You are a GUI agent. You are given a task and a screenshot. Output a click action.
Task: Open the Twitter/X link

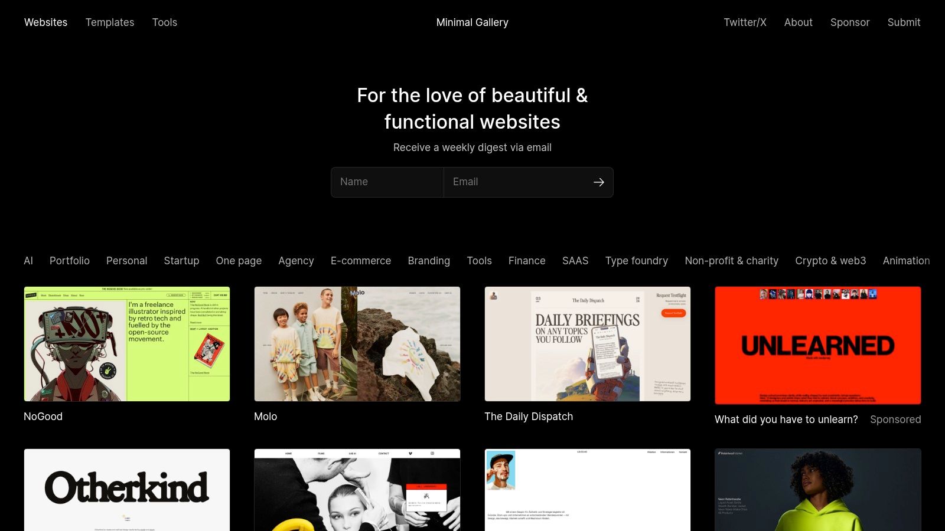coord(745,22)
